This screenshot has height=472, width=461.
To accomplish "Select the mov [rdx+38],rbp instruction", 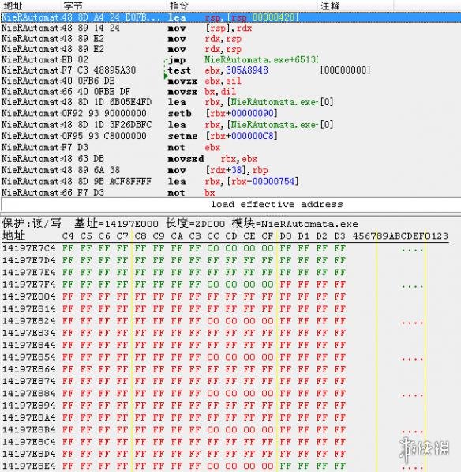I will [x=230, y=170].
